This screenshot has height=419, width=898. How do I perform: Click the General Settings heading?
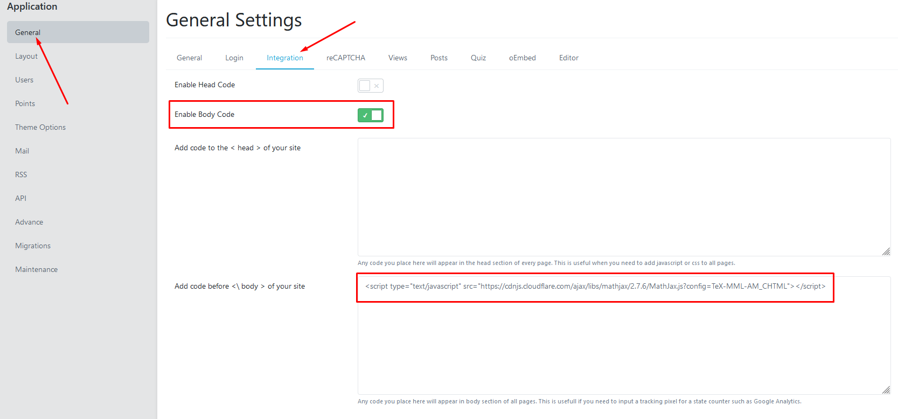coord(234,20)
